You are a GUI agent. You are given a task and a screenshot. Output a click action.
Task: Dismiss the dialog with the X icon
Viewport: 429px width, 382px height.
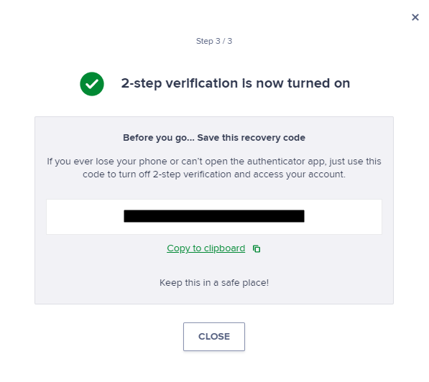[415, 17]
